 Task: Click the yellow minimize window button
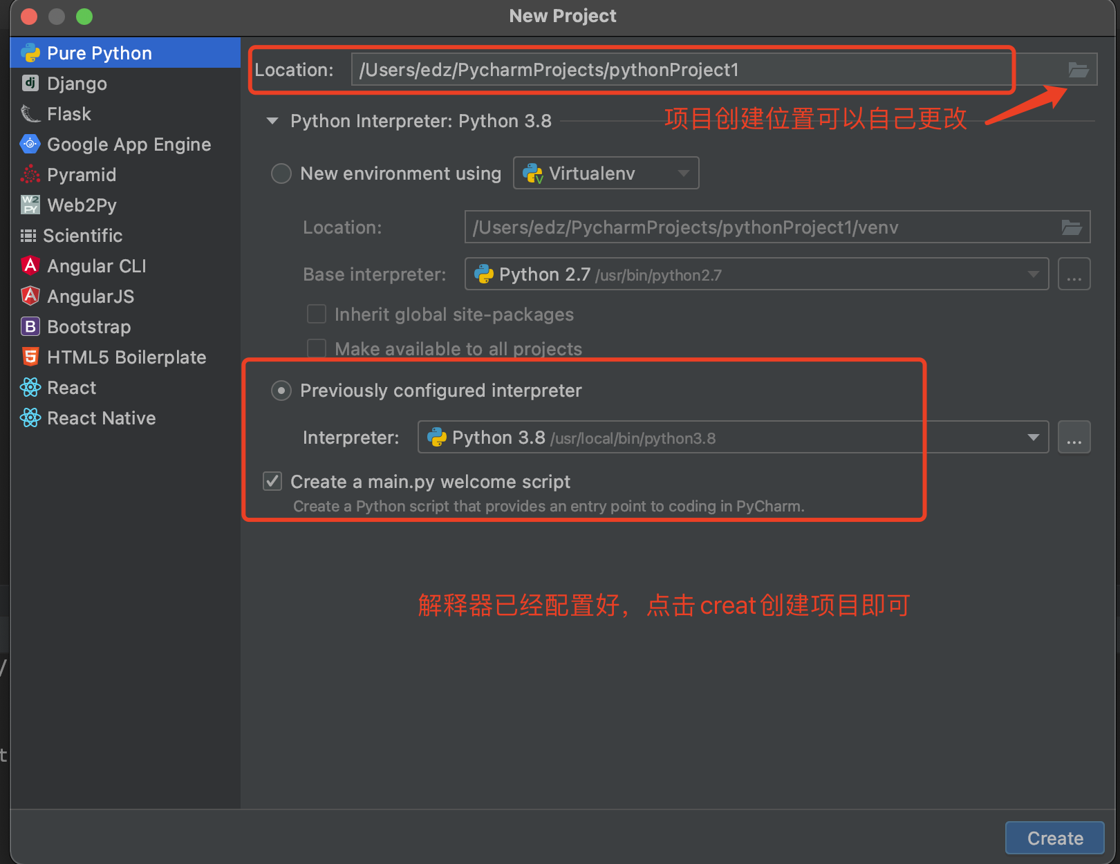57,17
